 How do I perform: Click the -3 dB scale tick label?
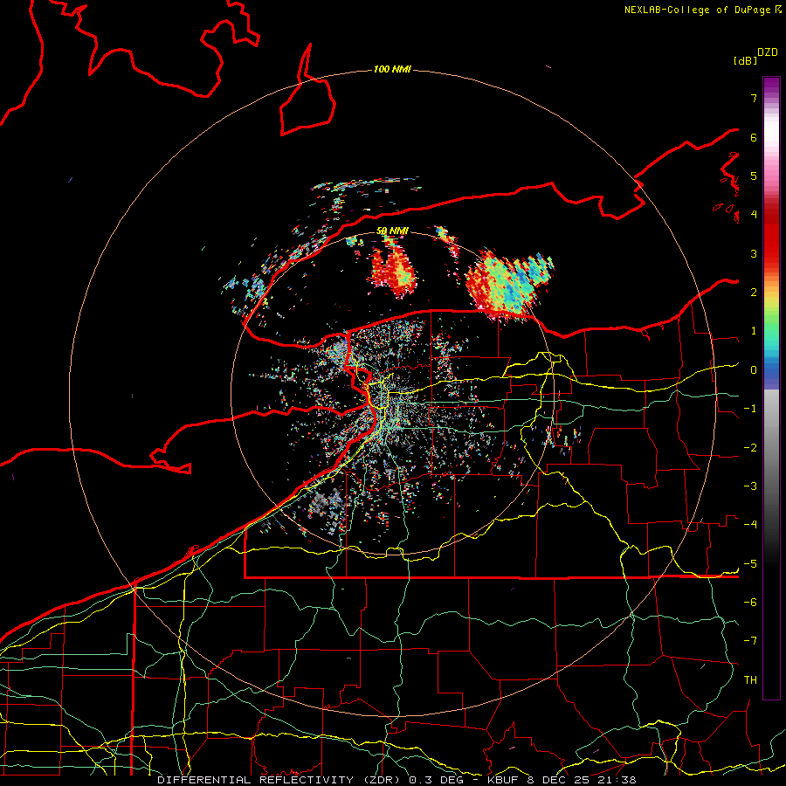750,486
